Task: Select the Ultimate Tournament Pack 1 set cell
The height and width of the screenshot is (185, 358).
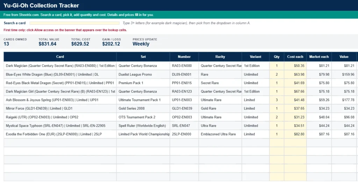Action: [143, 100]
